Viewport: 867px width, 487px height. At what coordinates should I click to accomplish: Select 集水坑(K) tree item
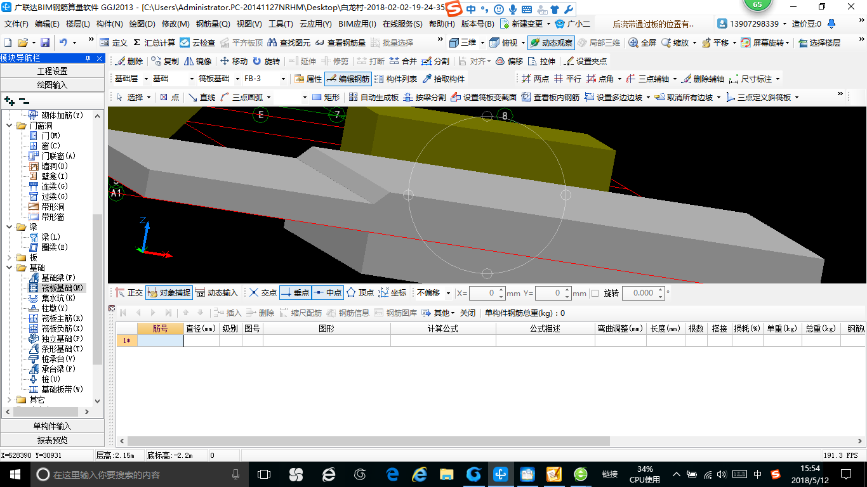point(52,297)
